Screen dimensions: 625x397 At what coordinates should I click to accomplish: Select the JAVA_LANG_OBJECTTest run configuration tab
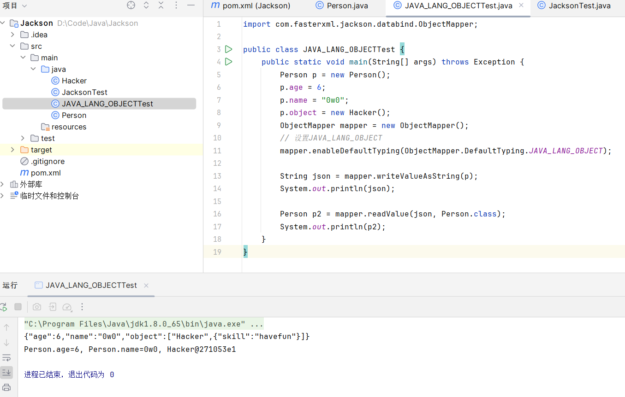[91, 286]
